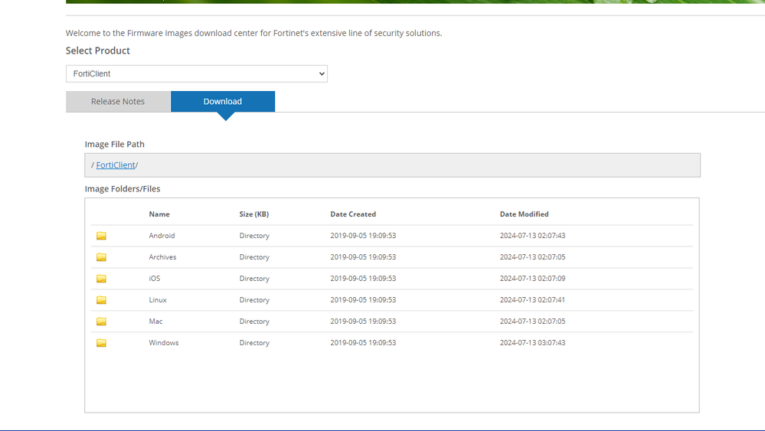Viewport: 765px width, 431px height.
Task: Click the iOS directory name
Action: tap(154, 279)
